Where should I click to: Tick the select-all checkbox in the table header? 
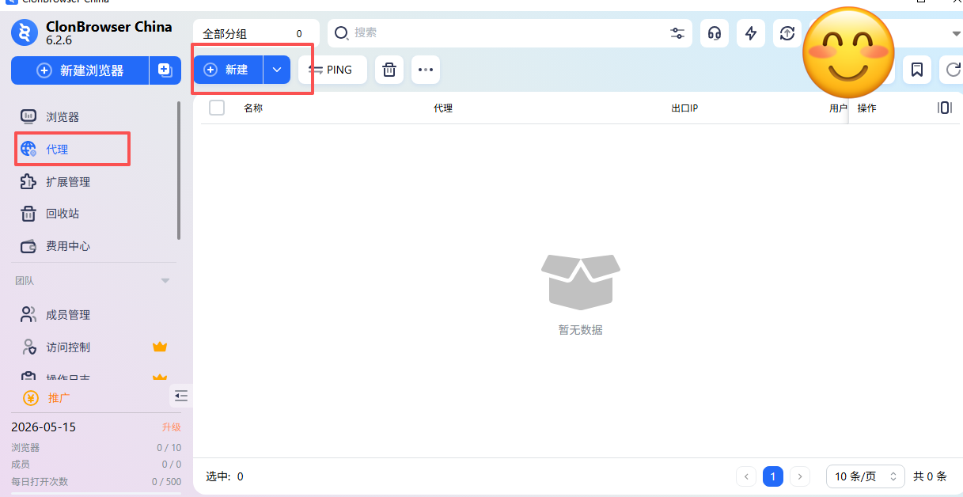point(217,108)
